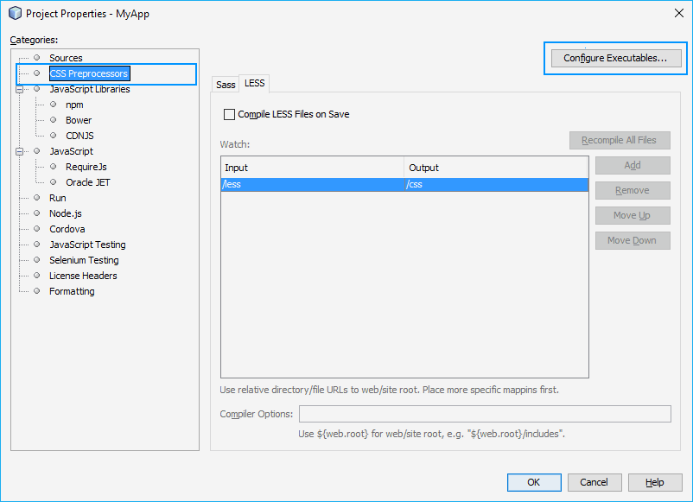Select the Cordova category icon
The width and height of the screenshot is (693, 502).
point(35,228)
